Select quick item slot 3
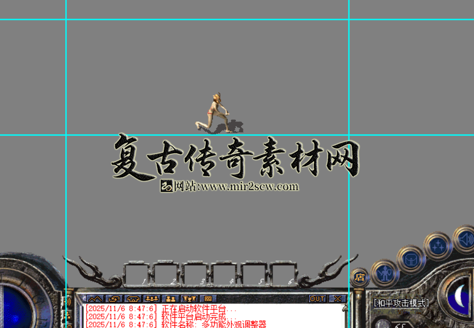 [195, 273]
